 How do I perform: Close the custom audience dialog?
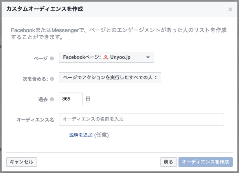(x=230, y=9)
